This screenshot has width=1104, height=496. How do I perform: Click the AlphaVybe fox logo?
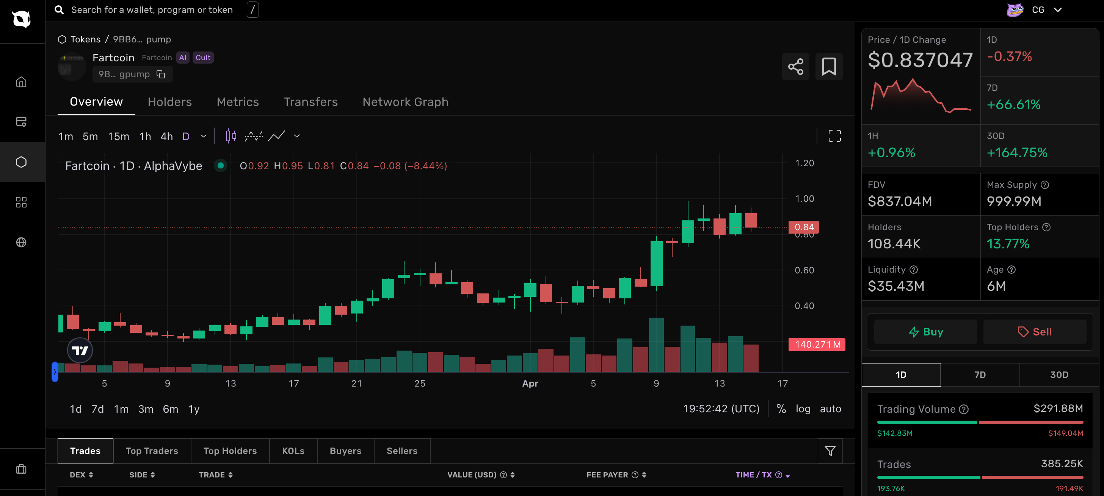pyautogui.click(x=22, y=19)
